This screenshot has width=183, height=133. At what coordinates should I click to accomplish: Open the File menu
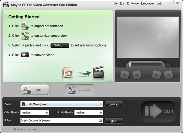click(x=115, y=3)
